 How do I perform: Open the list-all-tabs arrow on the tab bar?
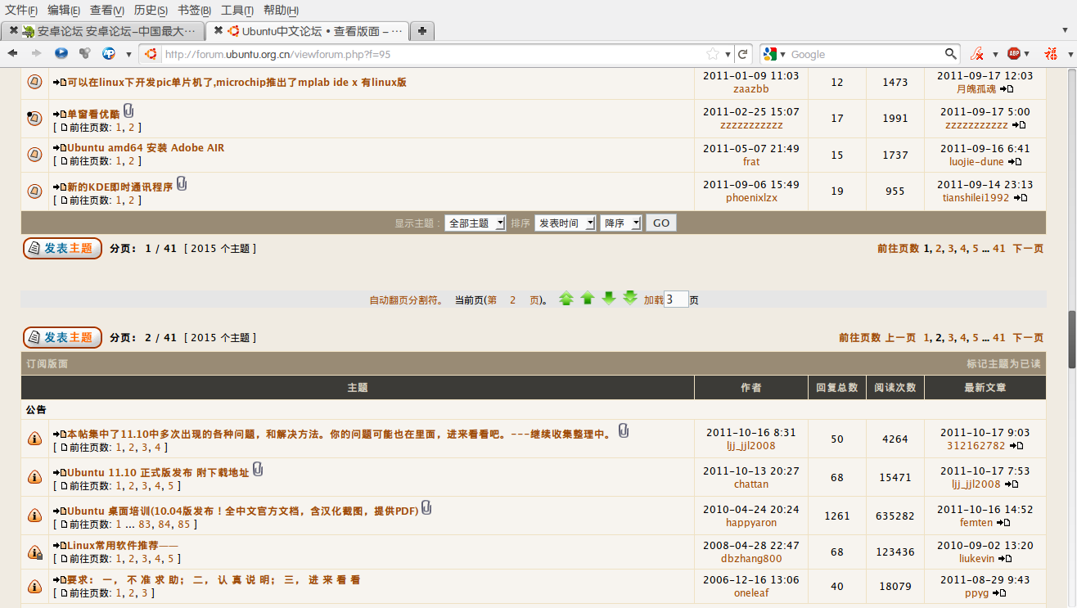coord(1066,31)
